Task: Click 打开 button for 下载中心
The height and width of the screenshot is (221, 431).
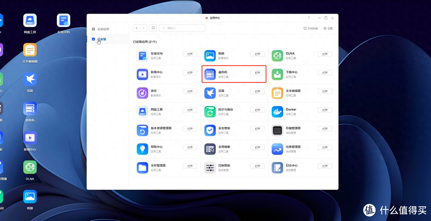Action: [x=325, y=73]
